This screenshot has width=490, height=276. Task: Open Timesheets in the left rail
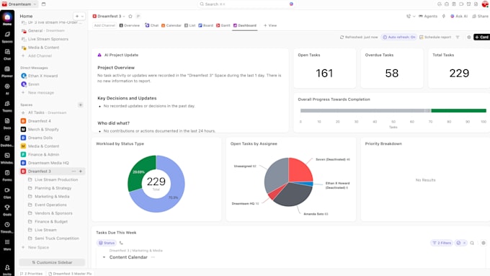click(x=7, y=227)
